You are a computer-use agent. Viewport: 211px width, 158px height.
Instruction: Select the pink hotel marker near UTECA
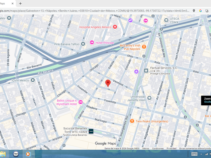145,21
